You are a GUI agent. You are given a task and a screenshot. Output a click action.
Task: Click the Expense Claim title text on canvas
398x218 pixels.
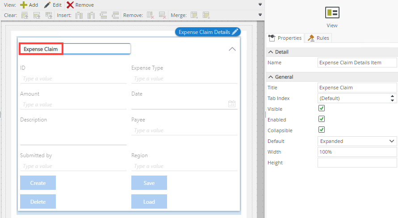(41, 49)
